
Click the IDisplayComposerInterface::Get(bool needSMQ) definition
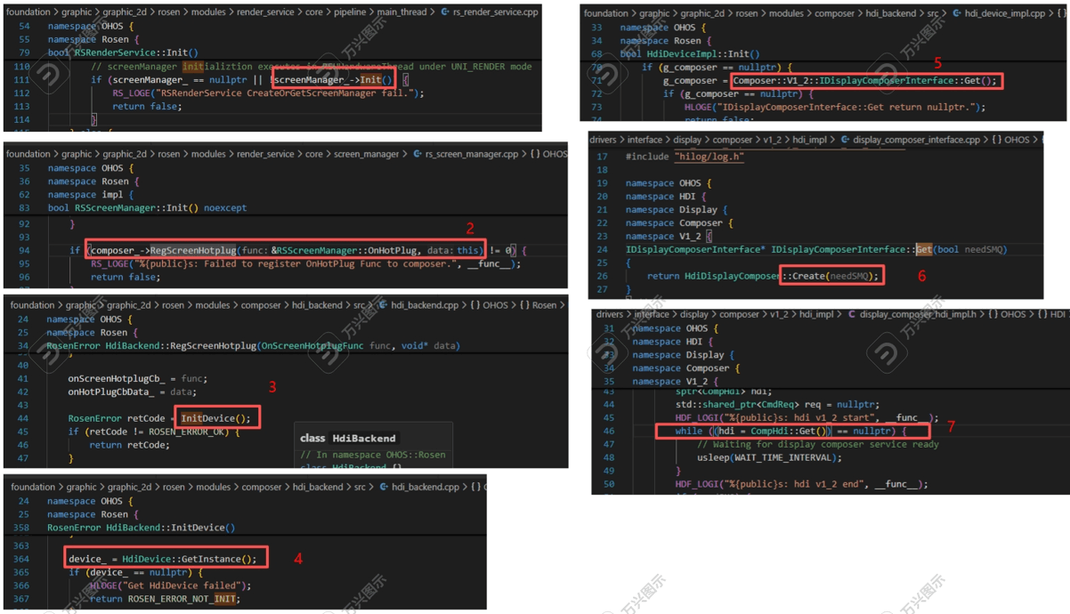816,249
